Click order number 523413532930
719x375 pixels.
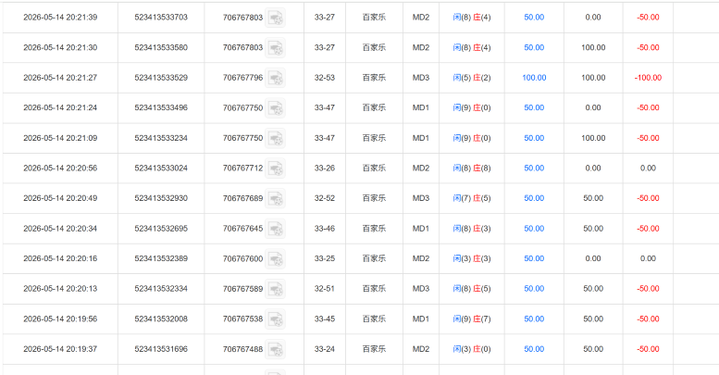(161, 198)
